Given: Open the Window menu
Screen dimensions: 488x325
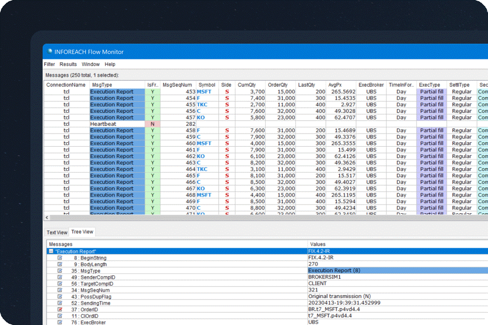Looking at the screenshot, I should point(91,64).
